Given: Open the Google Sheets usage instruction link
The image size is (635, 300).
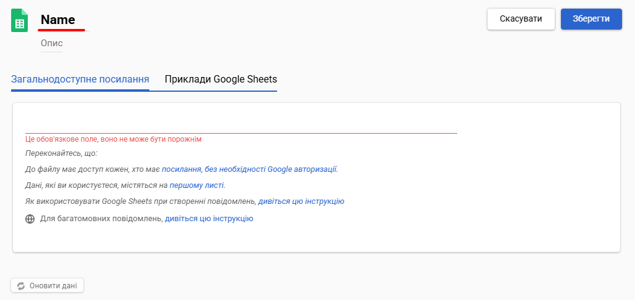Looking at the screenshot, I should (x=301, y=201).
